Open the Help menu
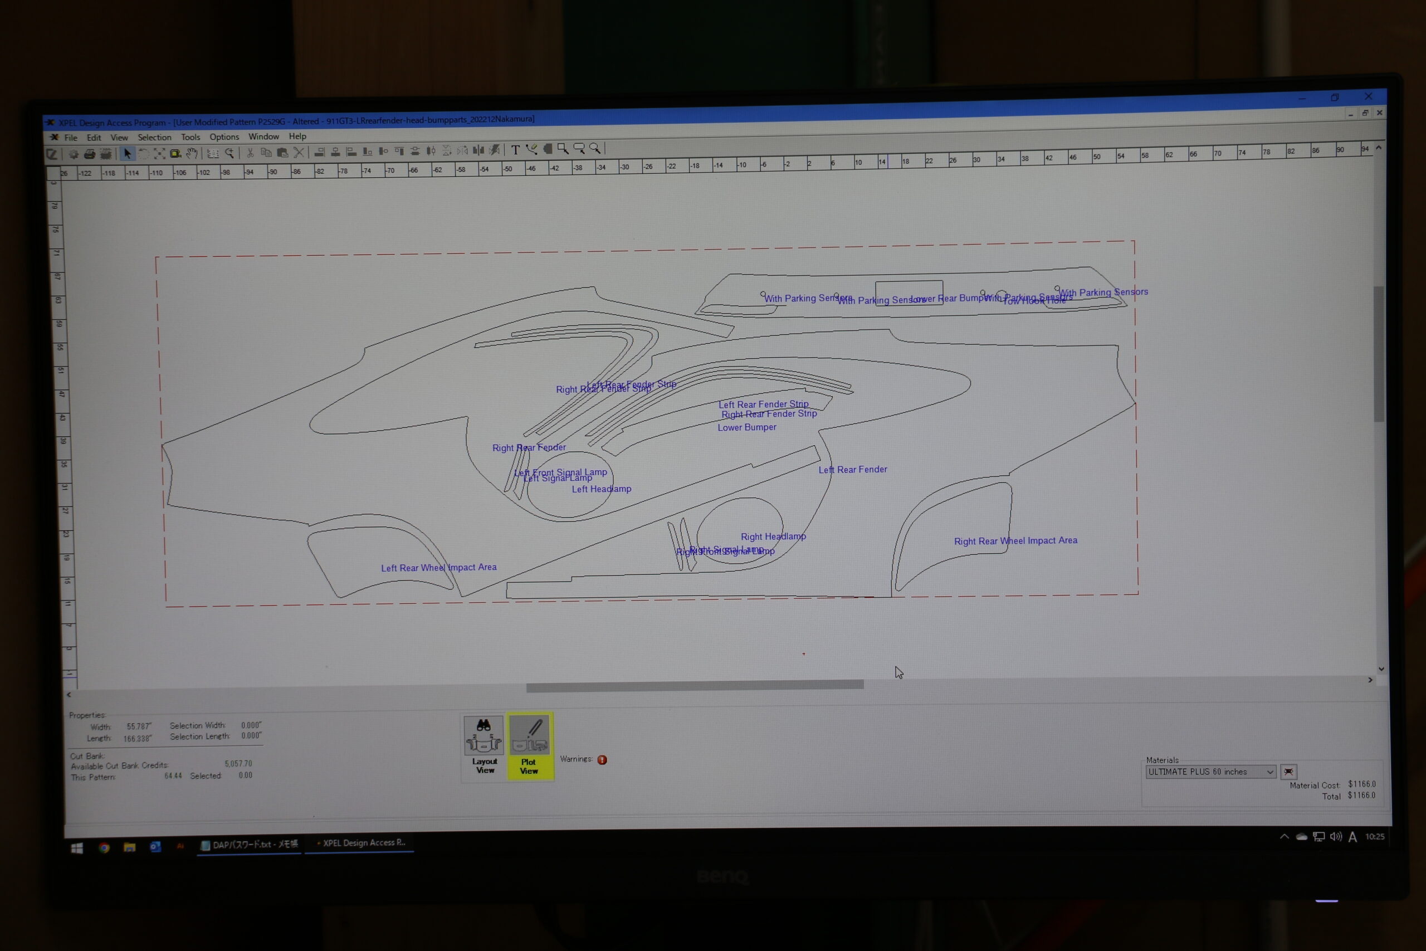The width and height of the screenshot is (1426, 951). click(297, 136)
